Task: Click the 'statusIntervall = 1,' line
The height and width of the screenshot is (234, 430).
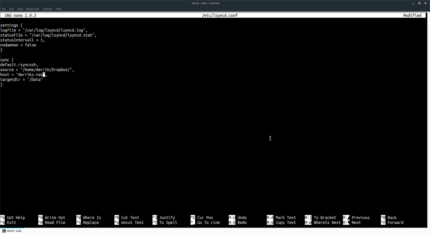Action: 23,40
